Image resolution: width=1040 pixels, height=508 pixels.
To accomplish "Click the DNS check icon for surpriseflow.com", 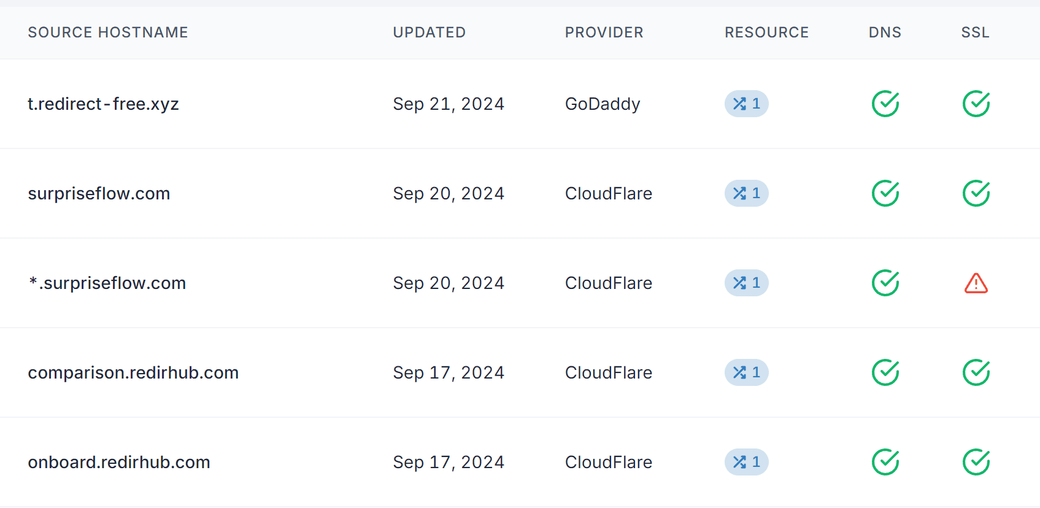I will pyautogui.click(x=885, y=193).
